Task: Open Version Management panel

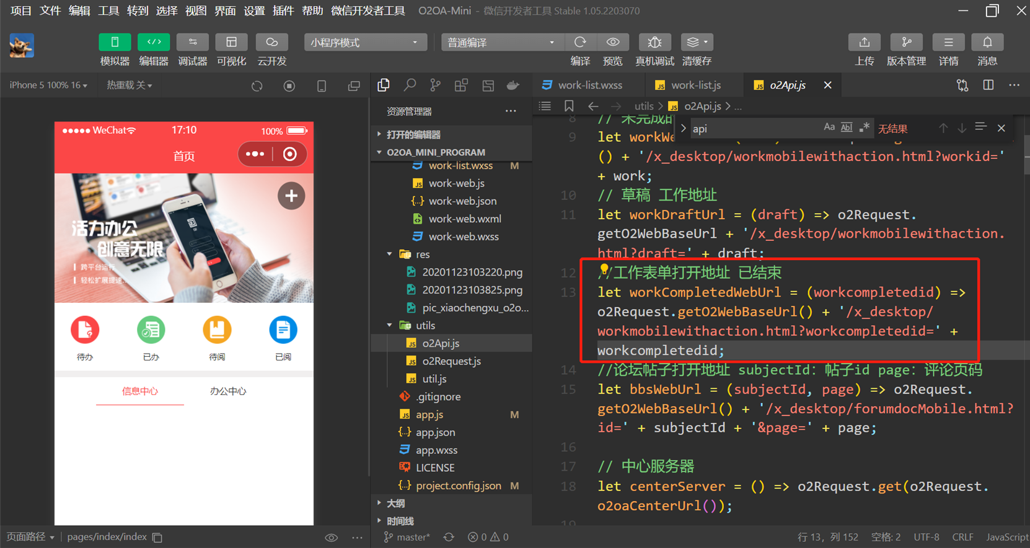Action: pos(906,42)
